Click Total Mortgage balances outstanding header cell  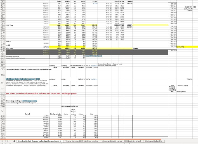point(172,88)
